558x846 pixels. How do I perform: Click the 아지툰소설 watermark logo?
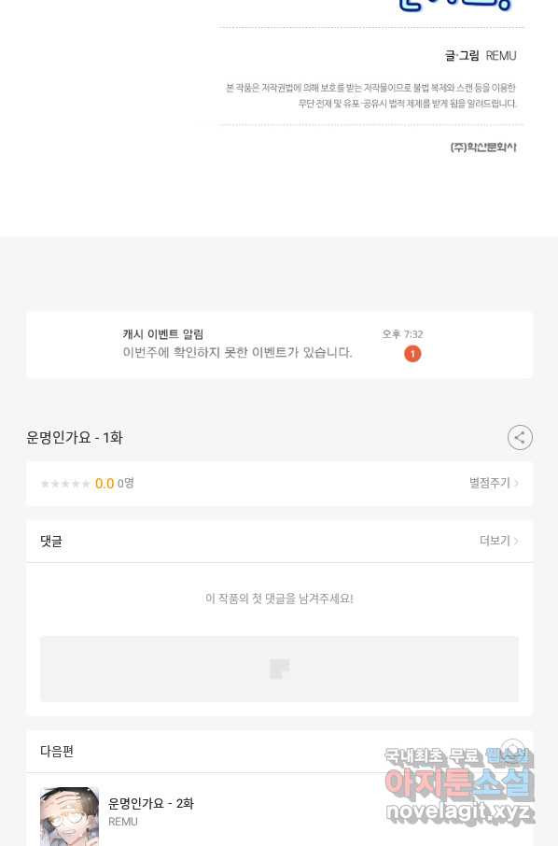click(x=459, y=783)
